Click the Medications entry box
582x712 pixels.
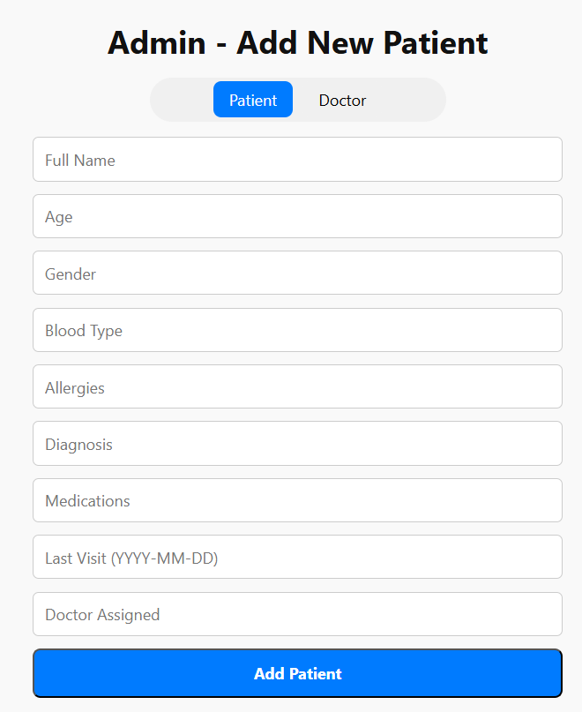(x=297, y=500)
